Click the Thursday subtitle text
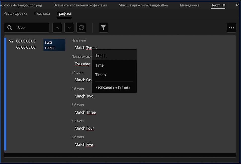241x164 pixels. [82, 64]
